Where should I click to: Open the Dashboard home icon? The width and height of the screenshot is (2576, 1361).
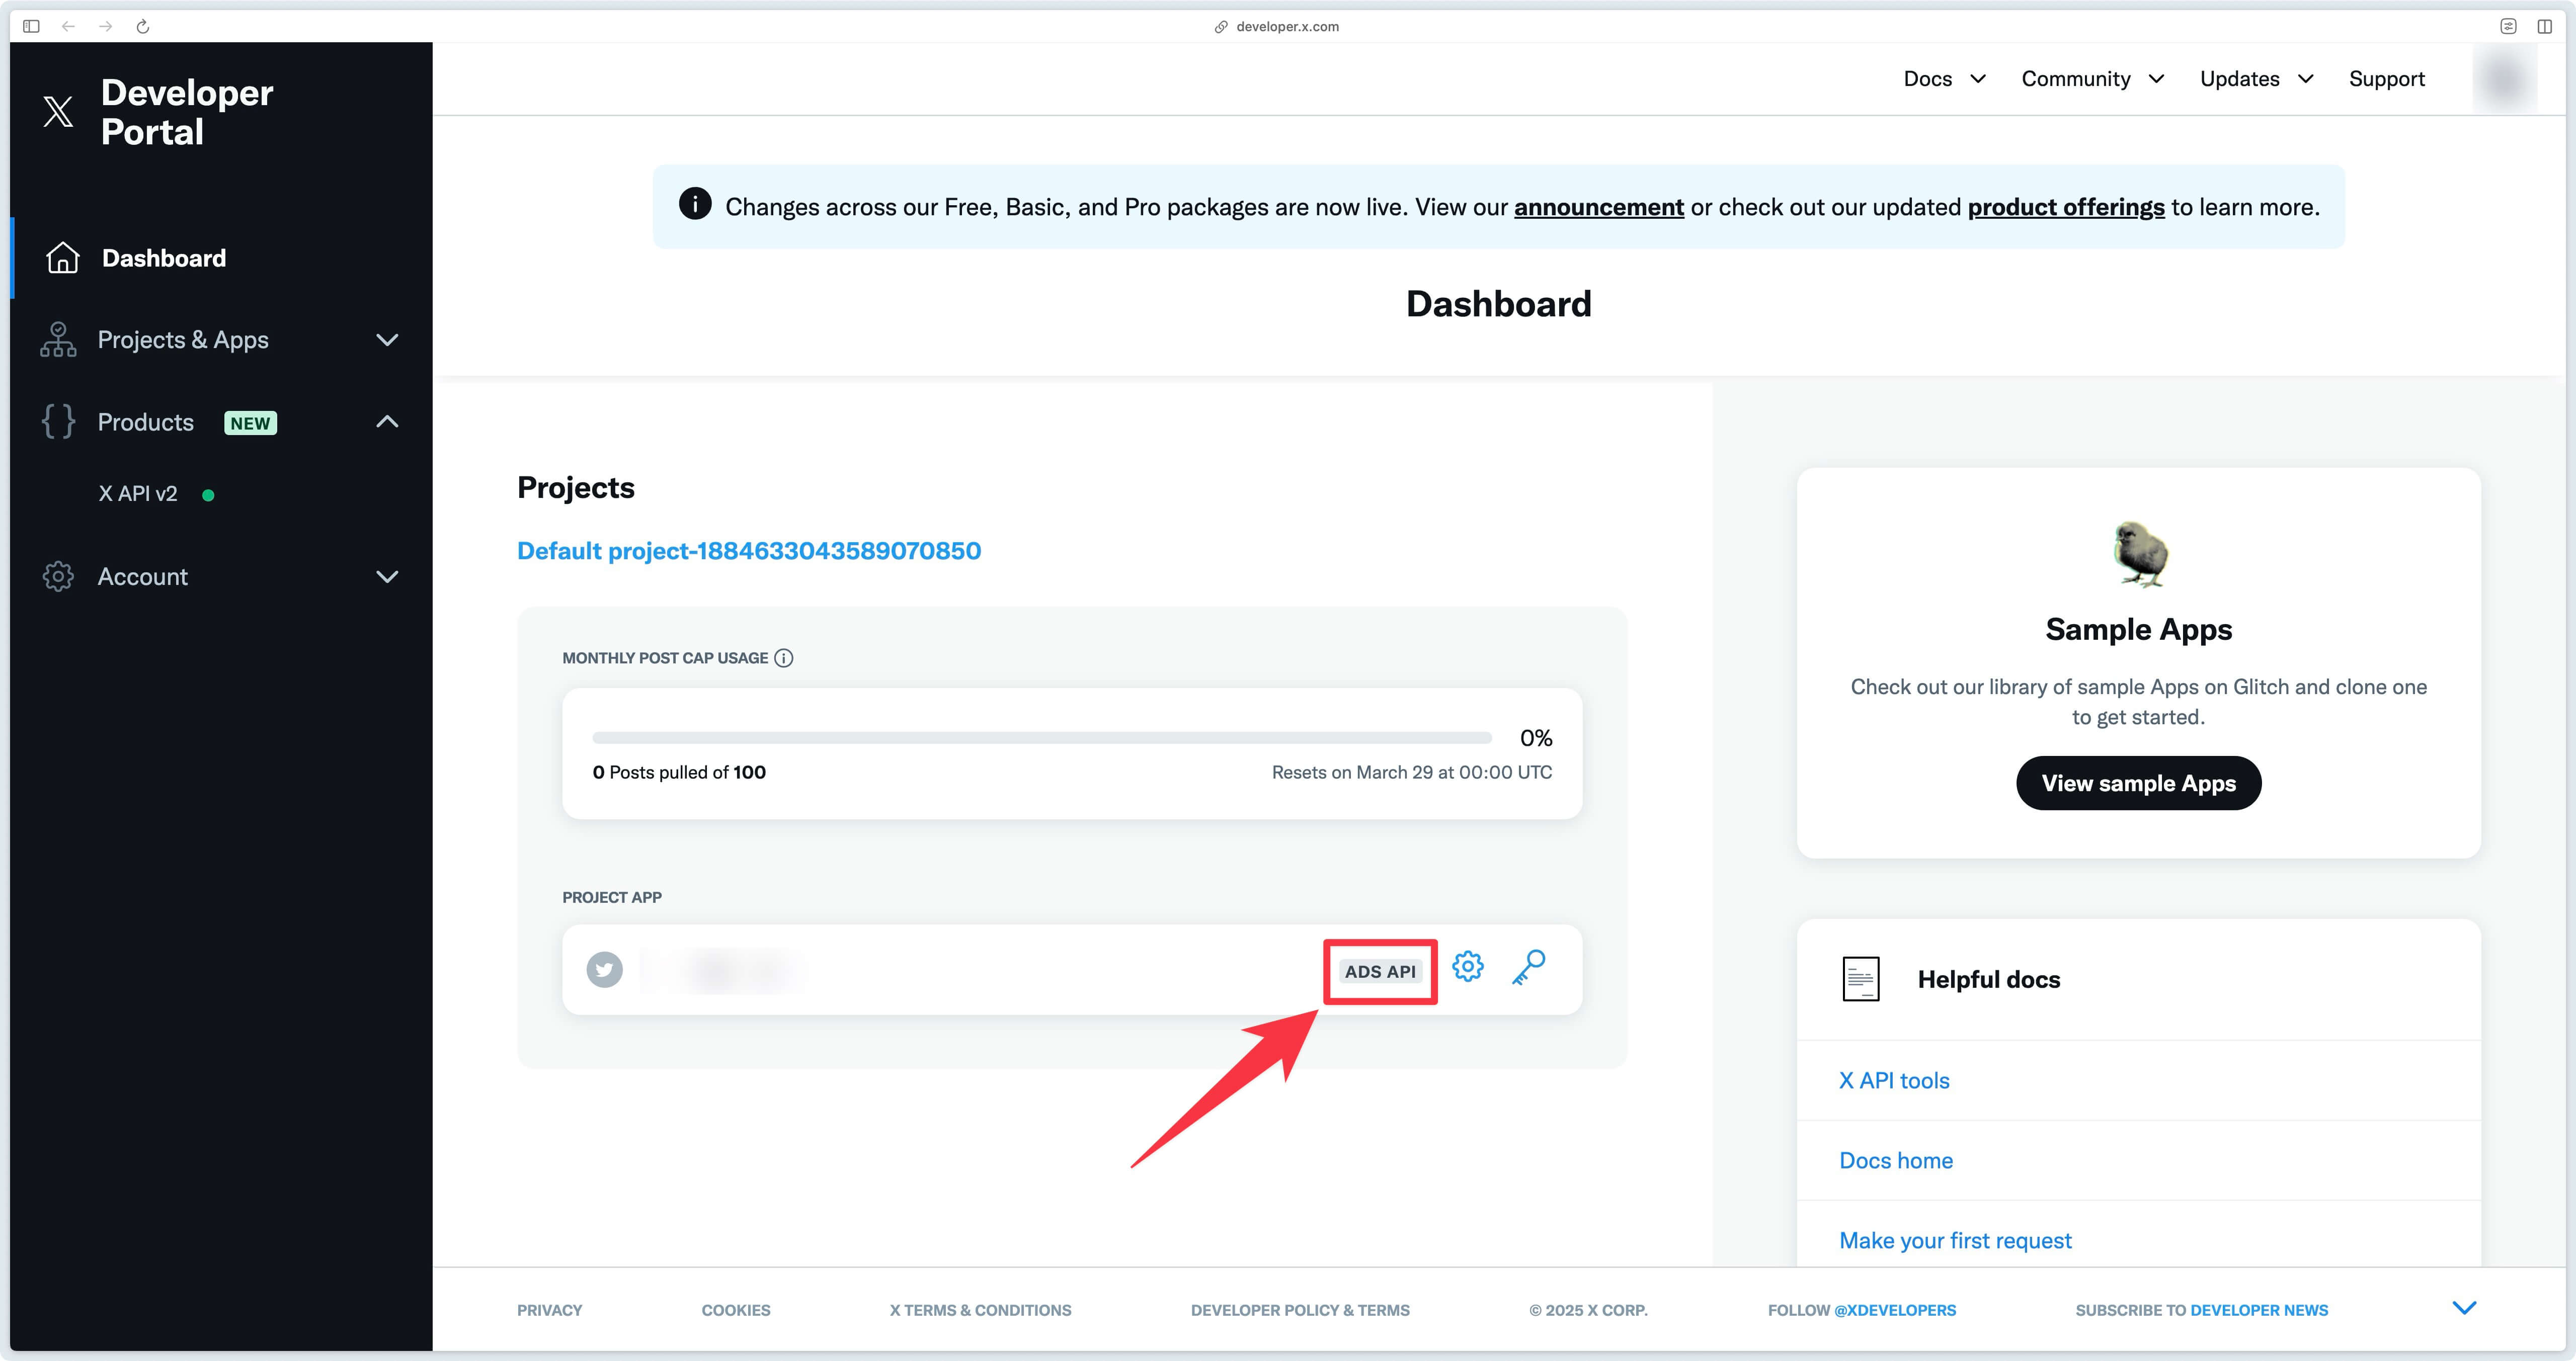point(63,258)
